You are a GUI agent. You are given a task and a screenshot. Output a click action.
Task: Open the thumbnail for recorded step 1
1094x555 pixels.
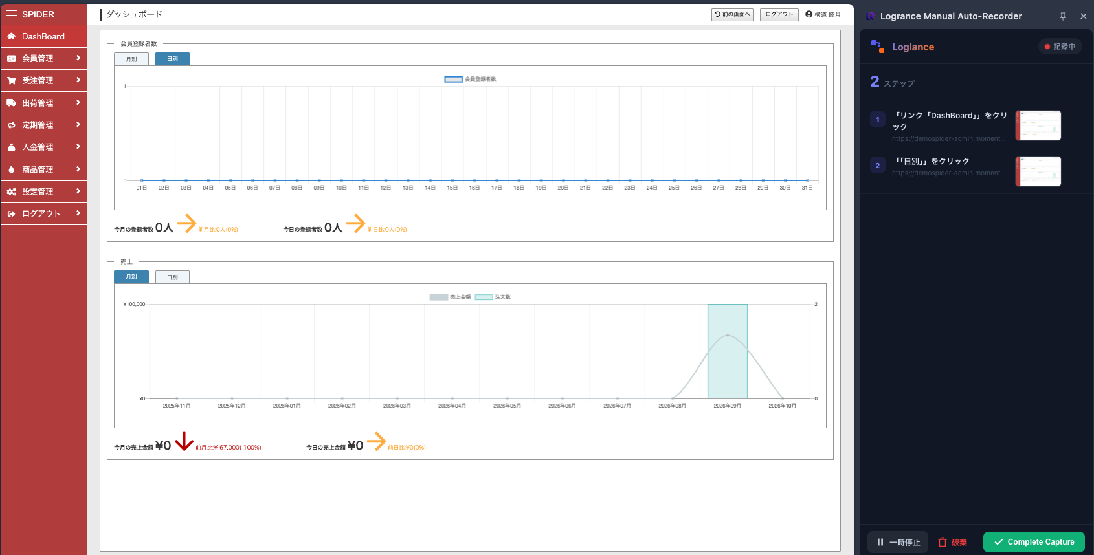1038,125
